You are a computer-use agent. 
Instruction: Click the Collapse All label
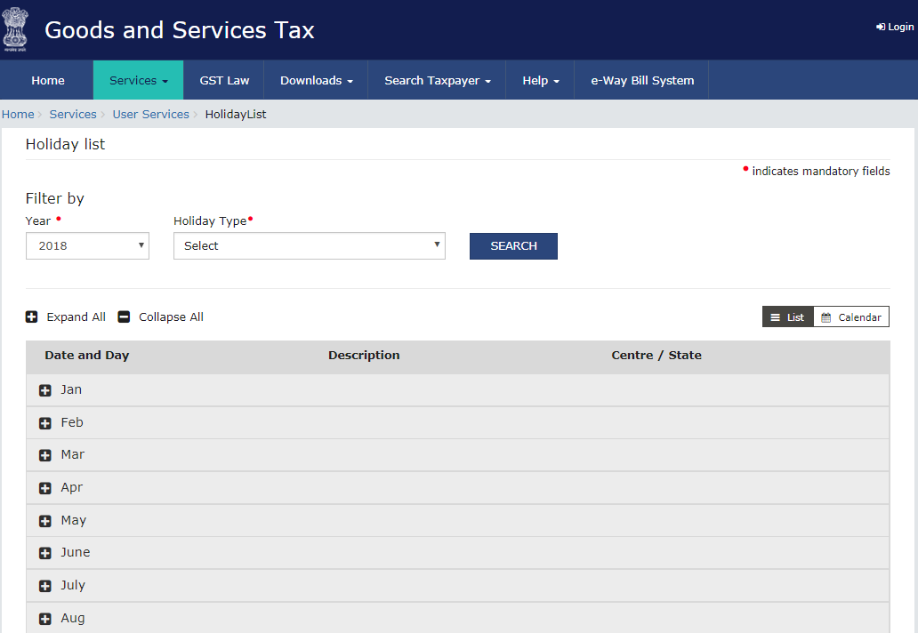pyautogui.click(x=171, y=316)
